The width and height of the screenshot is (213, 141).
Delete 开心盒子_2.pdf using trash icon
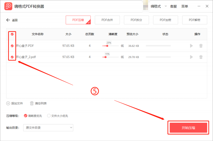(201, 57)
